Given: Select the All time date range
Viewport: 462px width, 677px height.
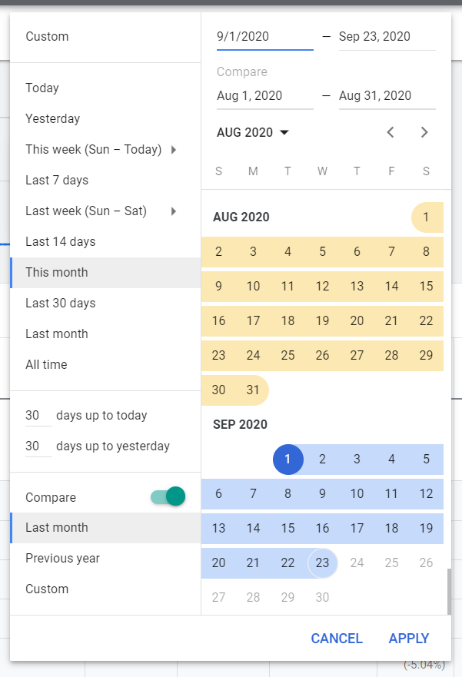Looking at the screenshot, I should pos(45,364).
